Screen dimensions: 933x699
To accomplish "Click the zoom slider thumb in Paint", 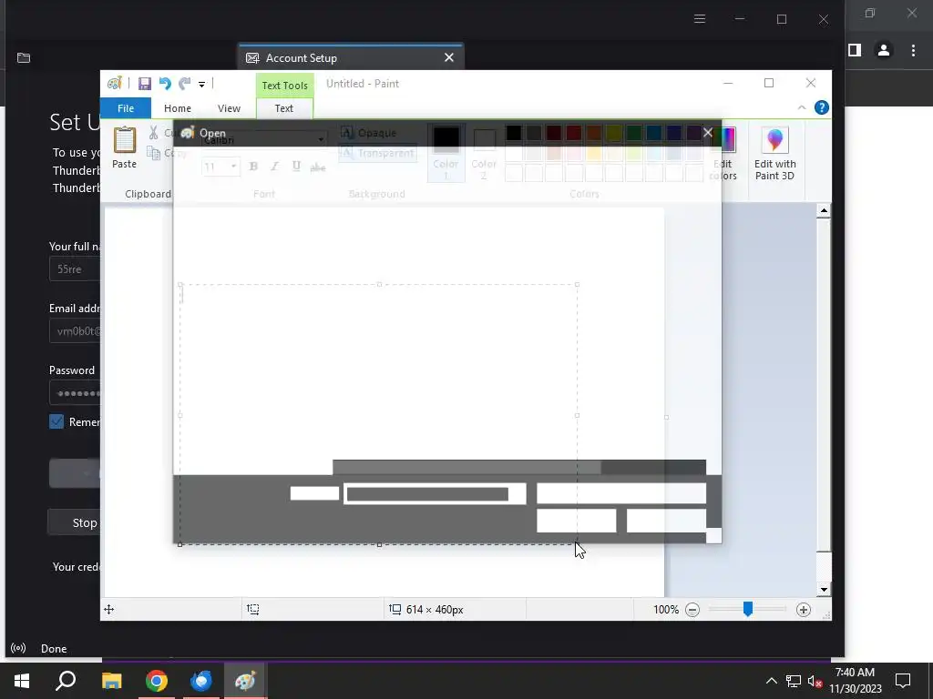I will click(x=748, y=609).
